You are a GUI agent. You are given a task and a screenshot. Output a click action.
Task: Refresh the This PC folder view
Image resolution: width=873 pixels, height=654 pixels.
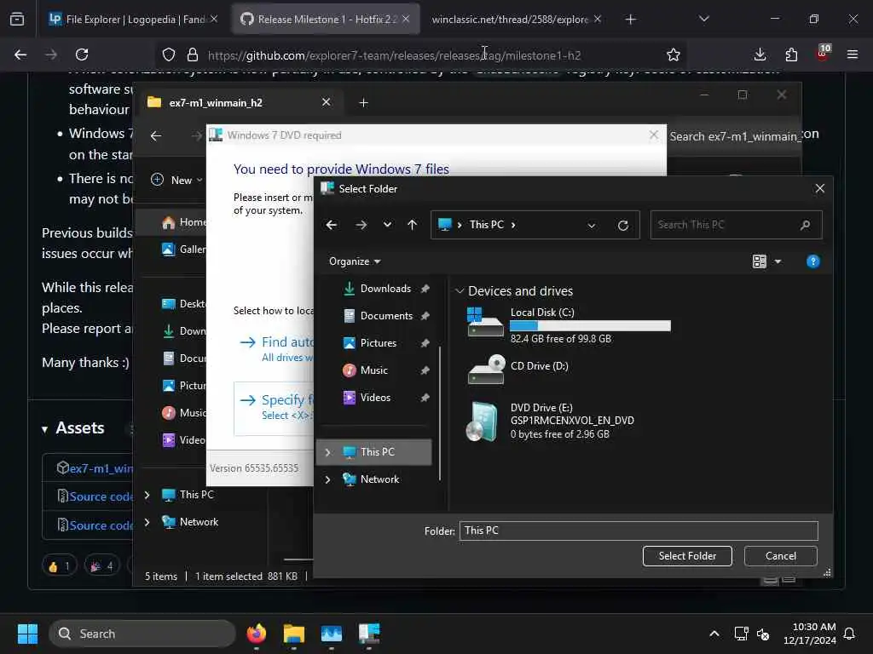pos(623,225)
